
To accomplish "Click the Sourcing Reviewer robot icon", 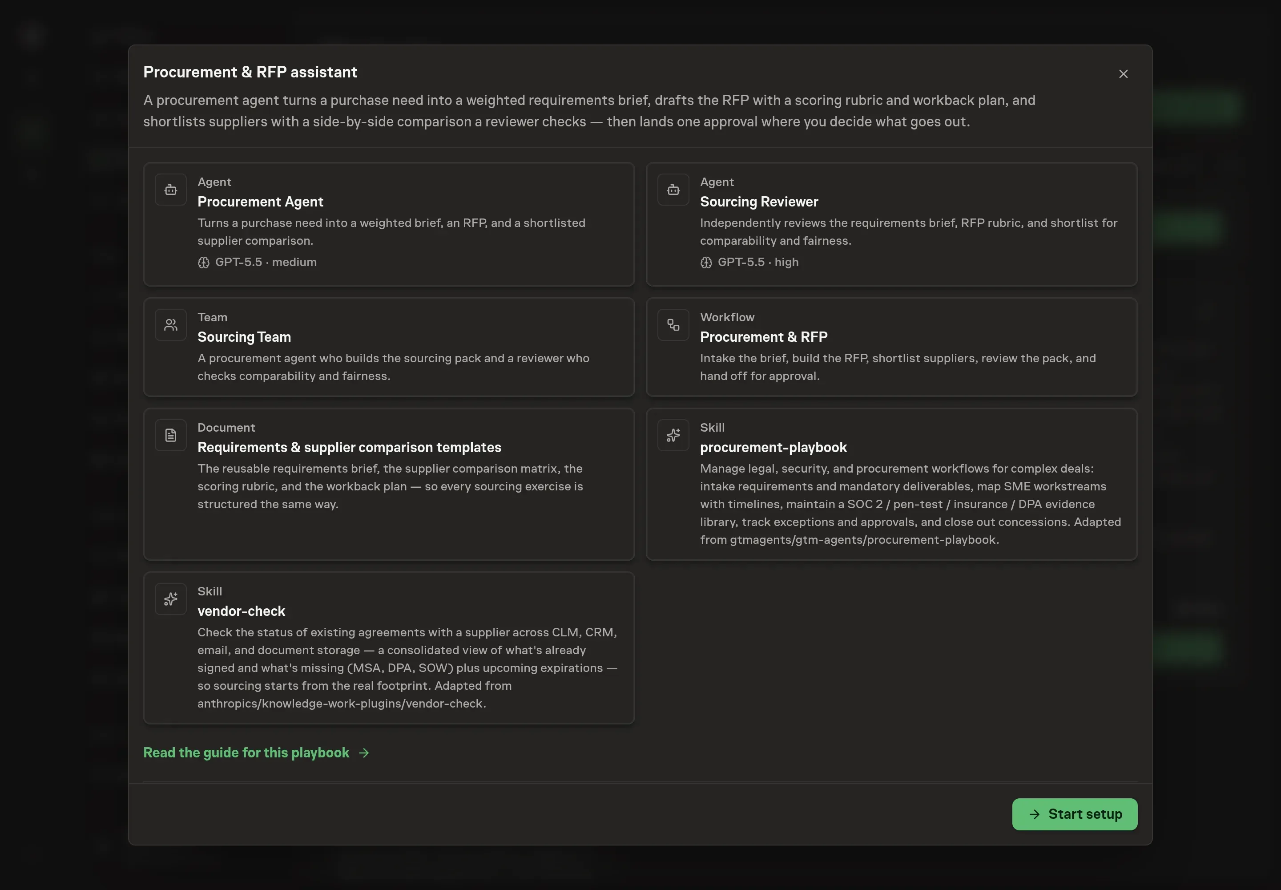I will tap(673, 190).
